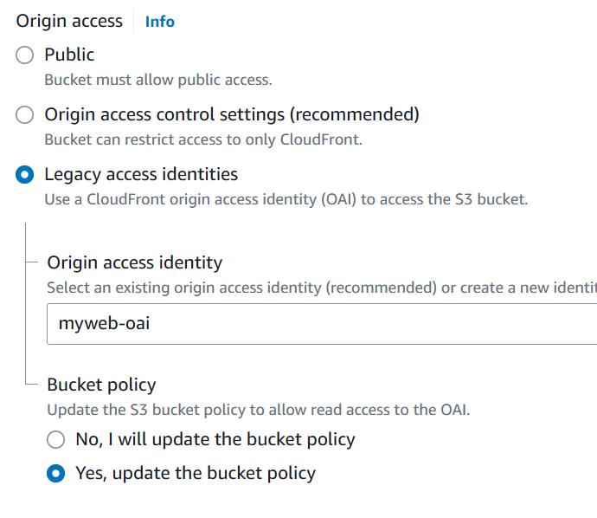Select the Legacy access identities radio button
Viewport: 597px width, 518px height.
[26, 175]
